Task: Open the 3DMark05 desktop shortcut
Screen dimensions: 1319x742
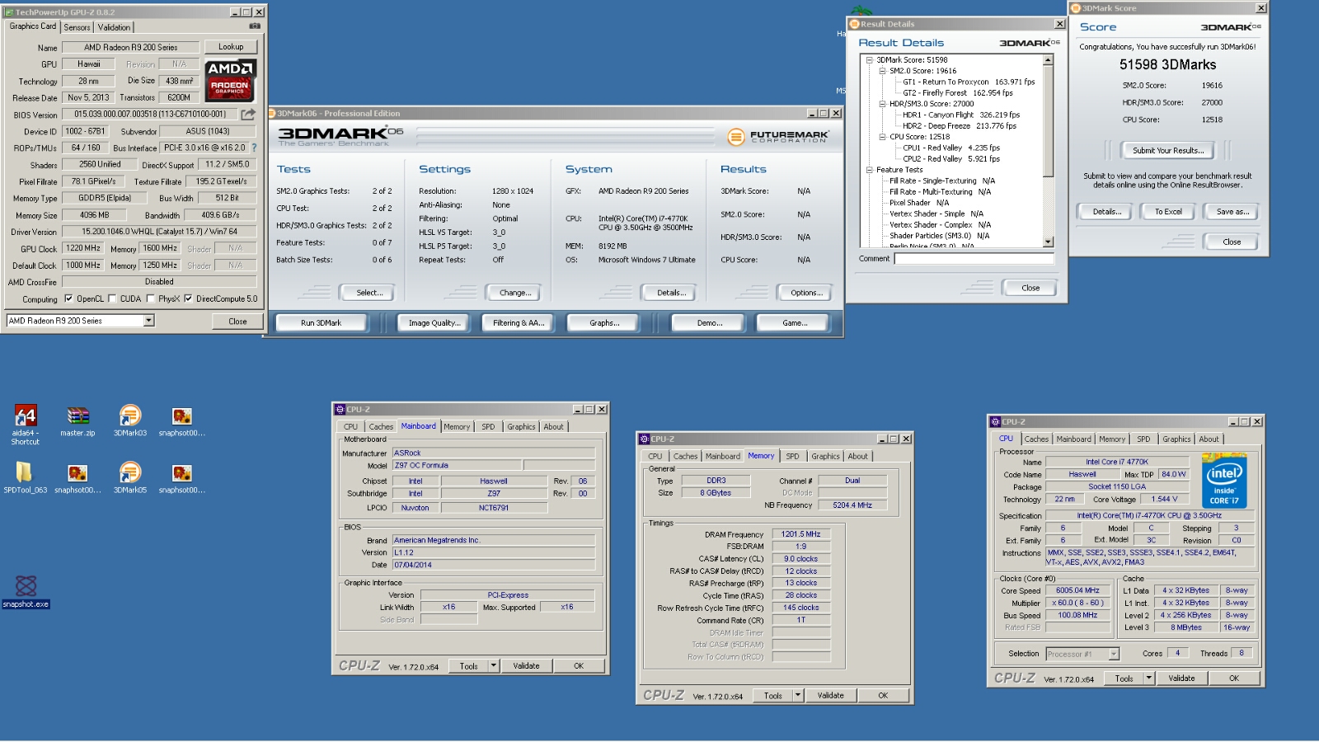Action: [130, 477]
